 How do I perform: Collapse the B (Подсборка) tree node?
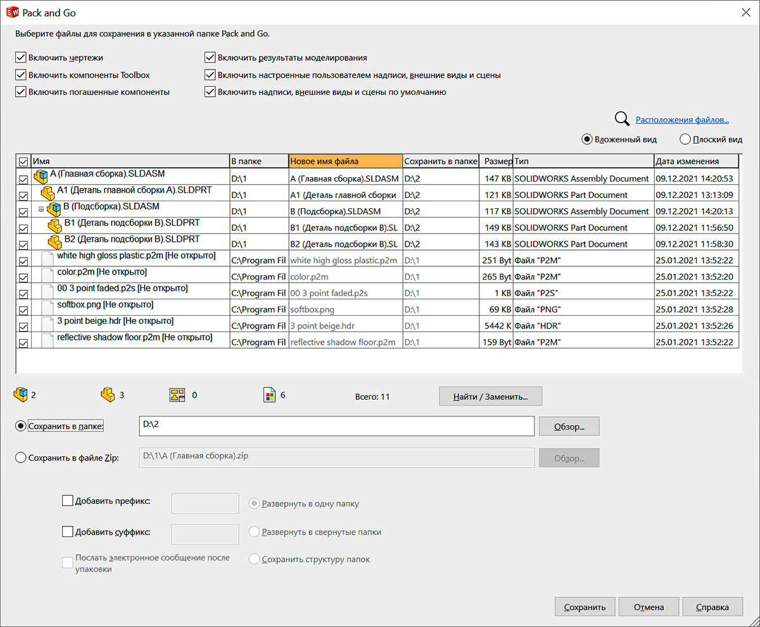[x=41, y=209]
